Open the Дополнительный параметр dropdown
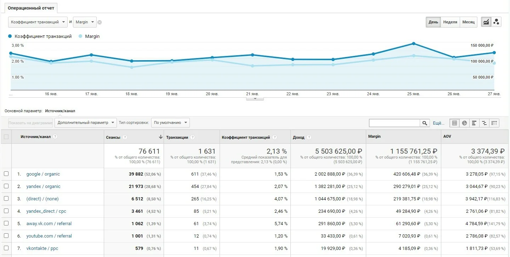510x257 pixels. click(x=85, y=122)
